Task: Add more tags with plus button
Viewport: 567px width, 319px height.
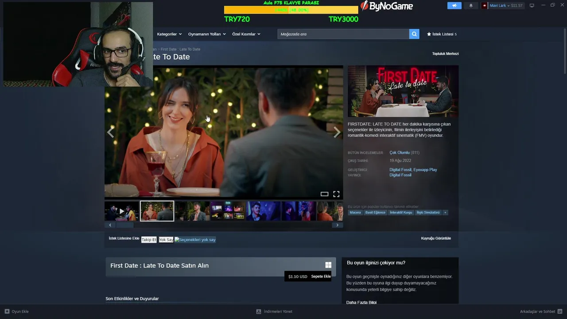Action: (x=445, y=213)
